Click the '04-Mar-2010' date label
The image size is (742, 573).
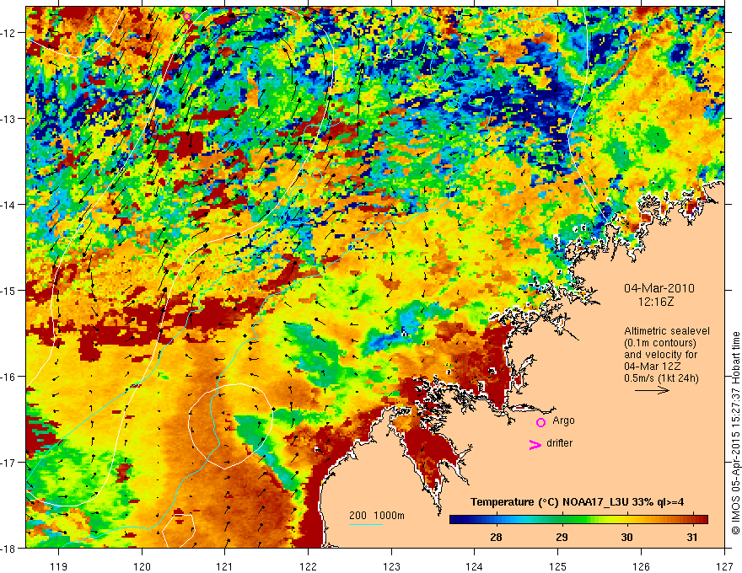(659, 288)
